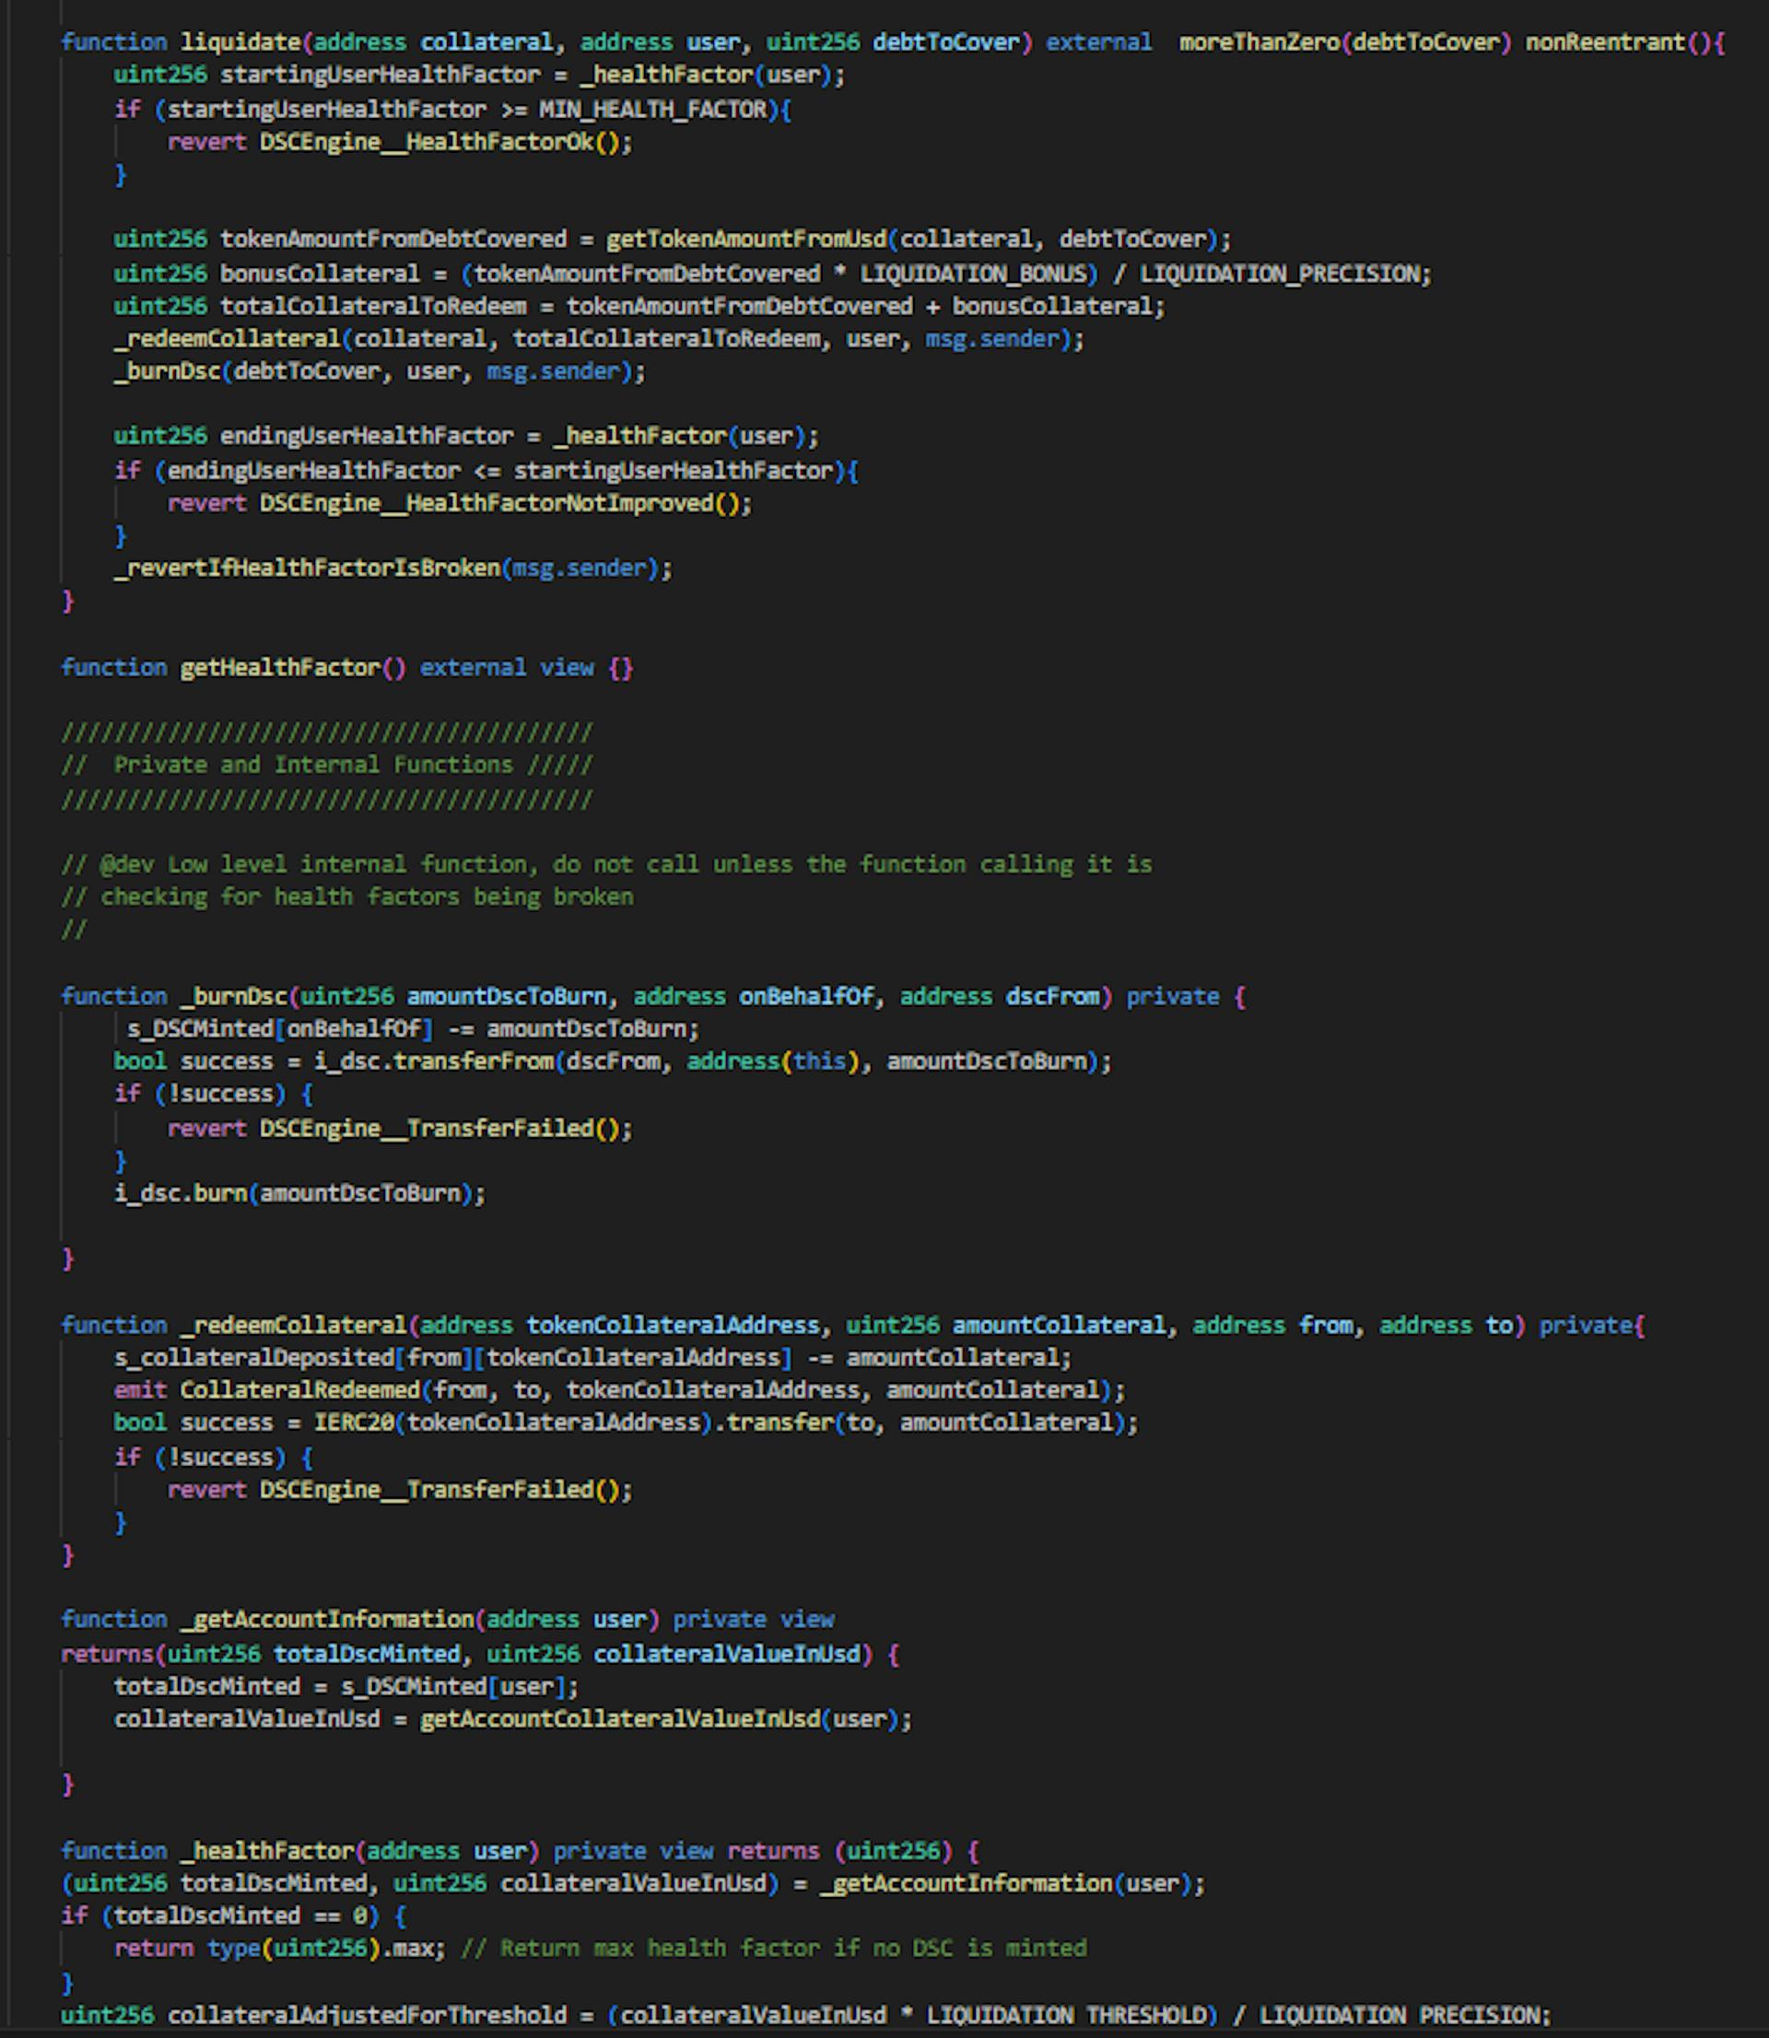Image resolution: width=1769 pixels, height=2038 pixels.
Task: Click the getHealthFactor function name
Action: tap(279, 667)
